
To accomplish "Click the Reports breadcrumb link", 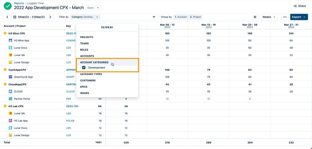I will [19, 3].
